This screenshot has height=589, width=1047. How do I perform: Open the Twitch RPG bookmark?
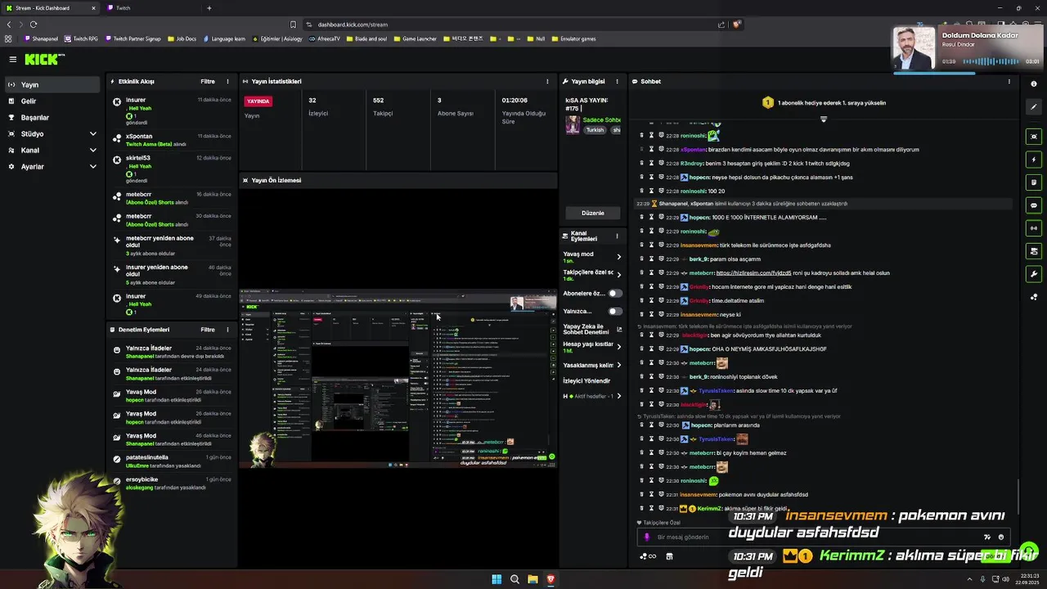point(81,38)
